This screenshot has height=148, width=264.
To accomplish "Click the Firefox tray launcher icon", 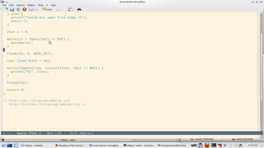I will point(207,145).
